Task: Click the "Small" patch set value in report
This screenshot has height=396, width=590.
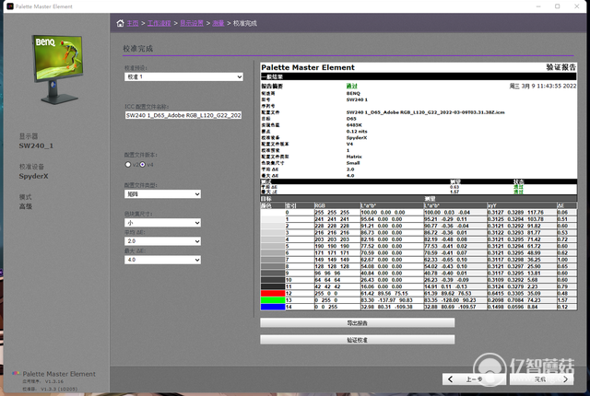Action: click(353, 163)
